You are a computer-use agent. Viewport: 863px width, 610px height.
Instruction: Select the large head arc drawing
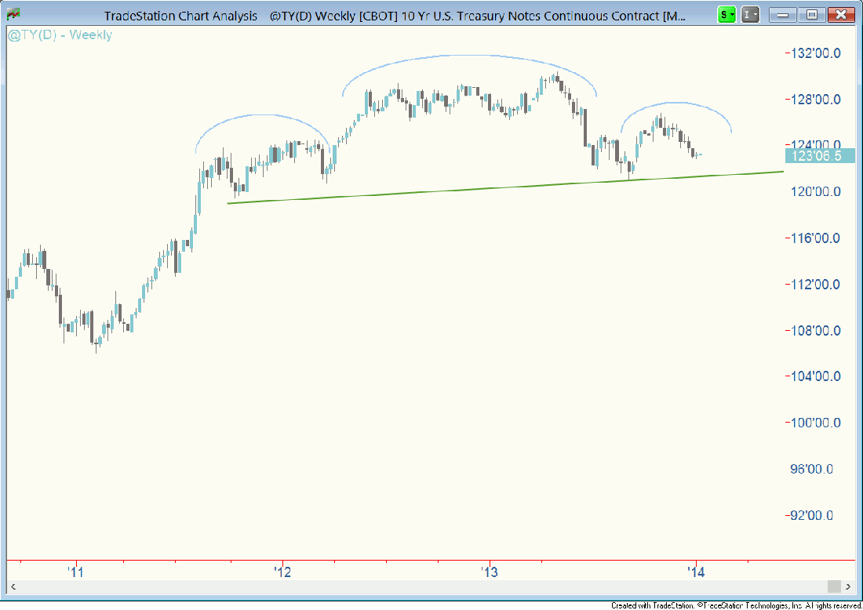(x=469, y=56)
